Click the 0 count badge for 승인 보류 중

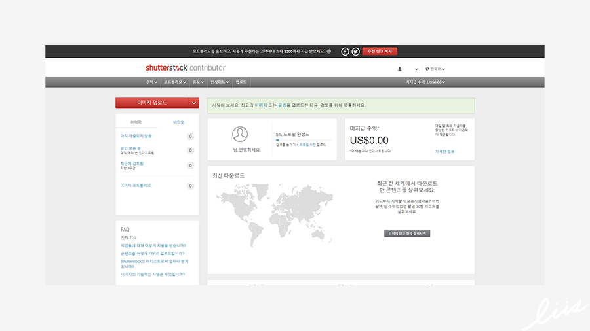click(x=190, y=150)
